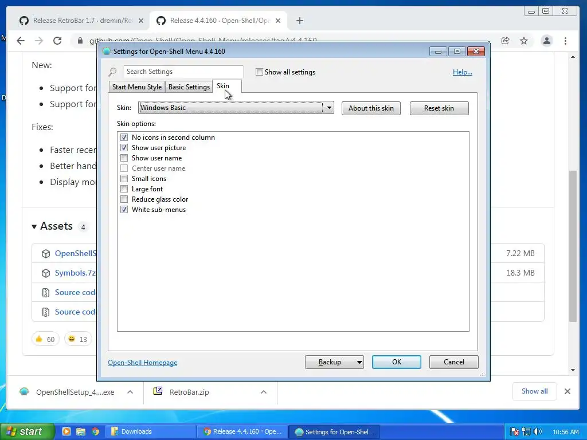This screenshot has height=440, width=587.
Task: Switch to Basic Settings tab
Action: tap(189, 87)
